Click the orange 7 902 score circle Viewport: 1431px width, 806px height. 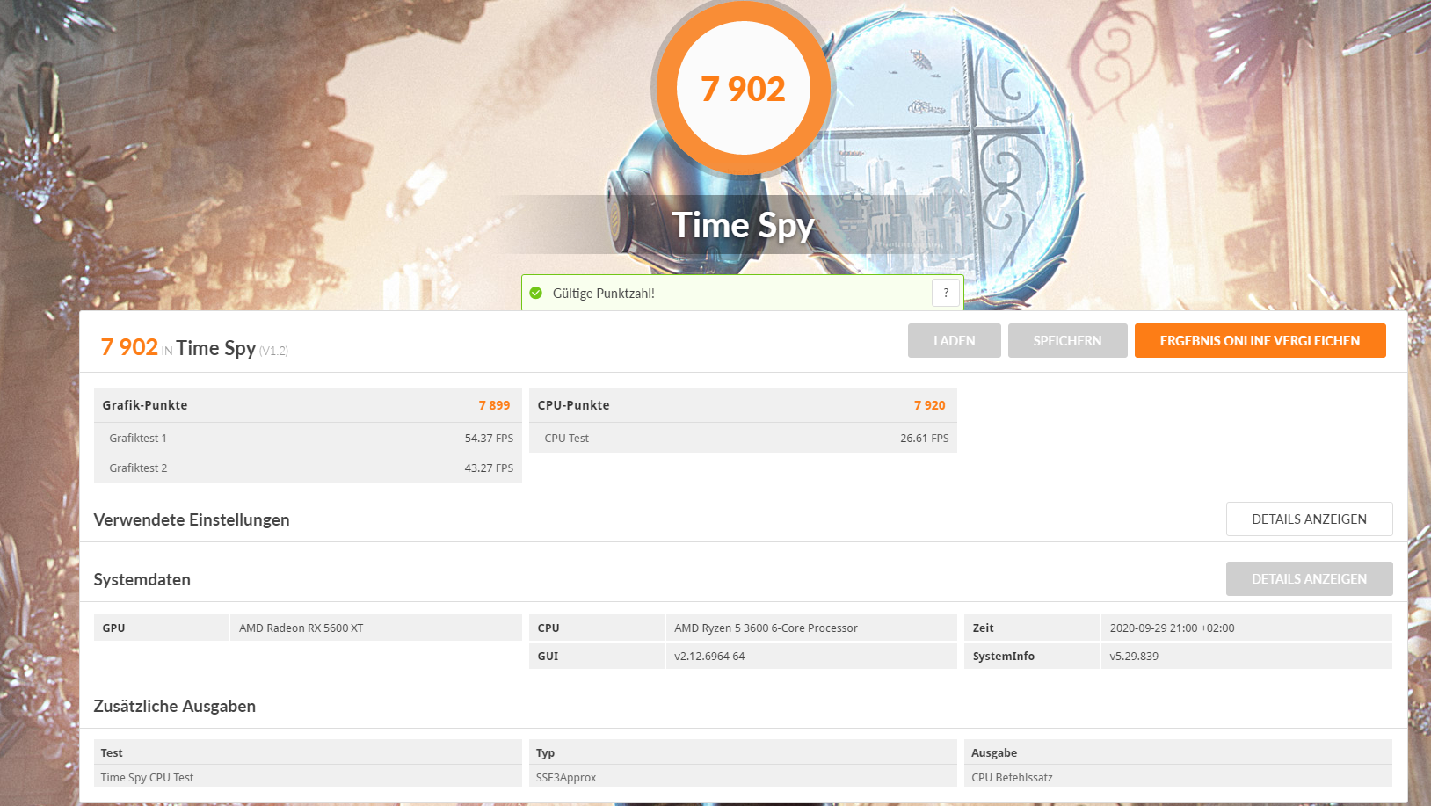tap(744, 89)
